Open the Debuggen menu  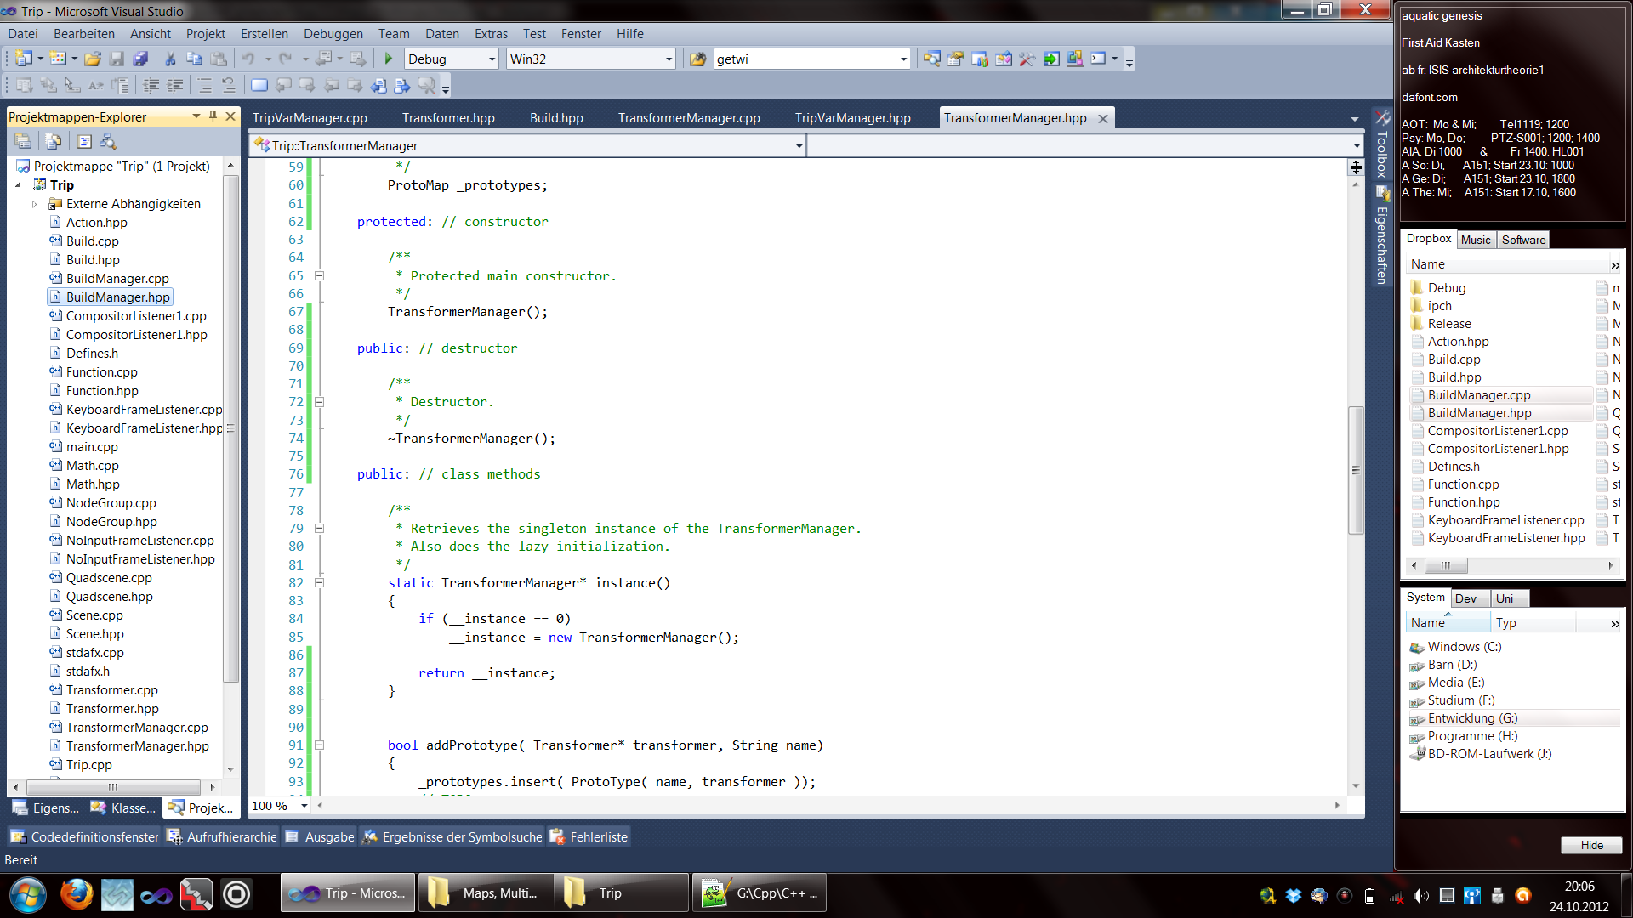click(x=333, y=34)
